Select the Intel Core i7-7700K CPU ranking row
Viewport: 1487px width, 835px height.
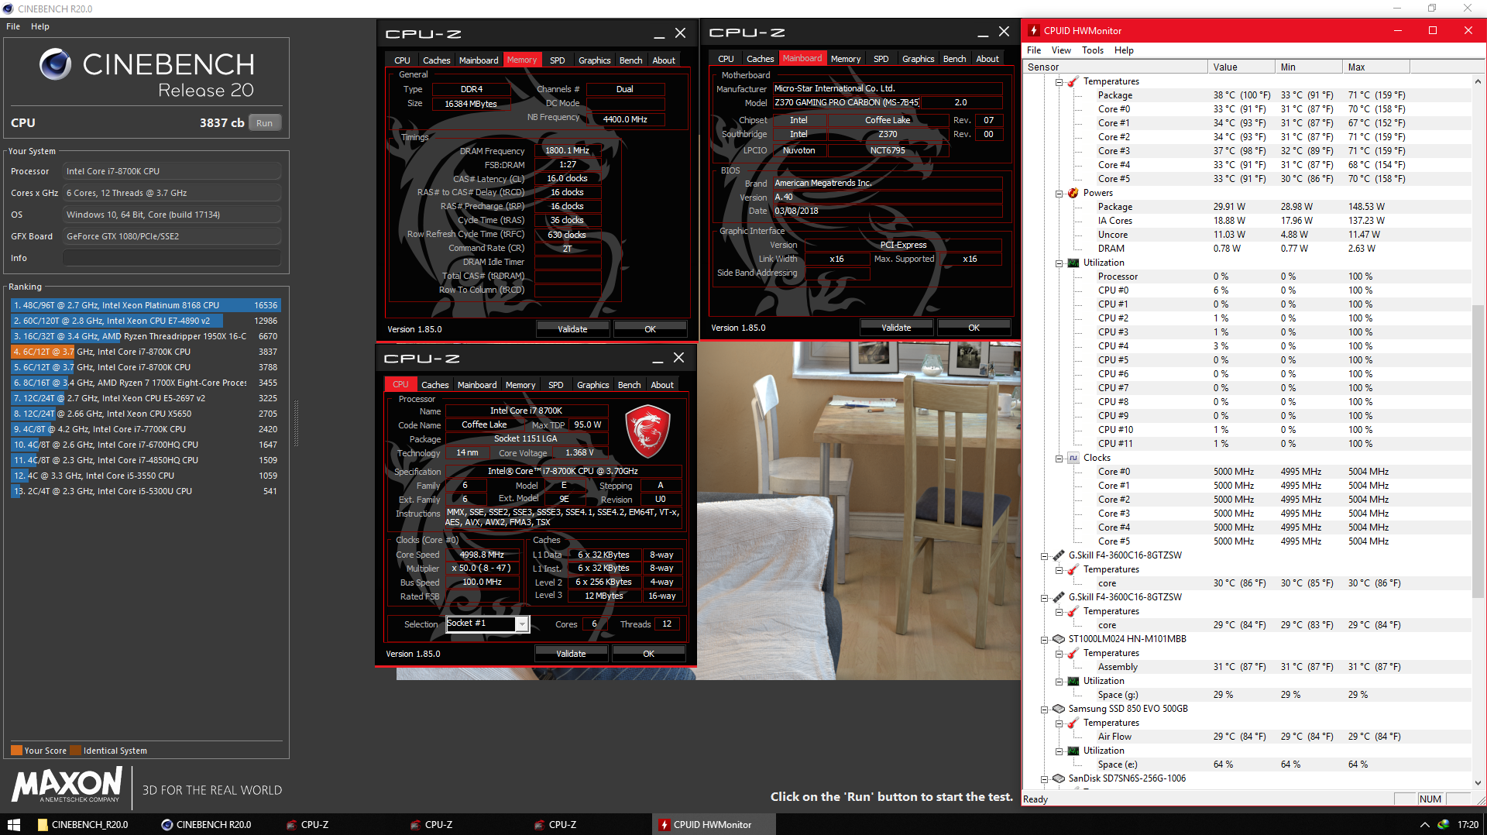(x=146, y=429)
